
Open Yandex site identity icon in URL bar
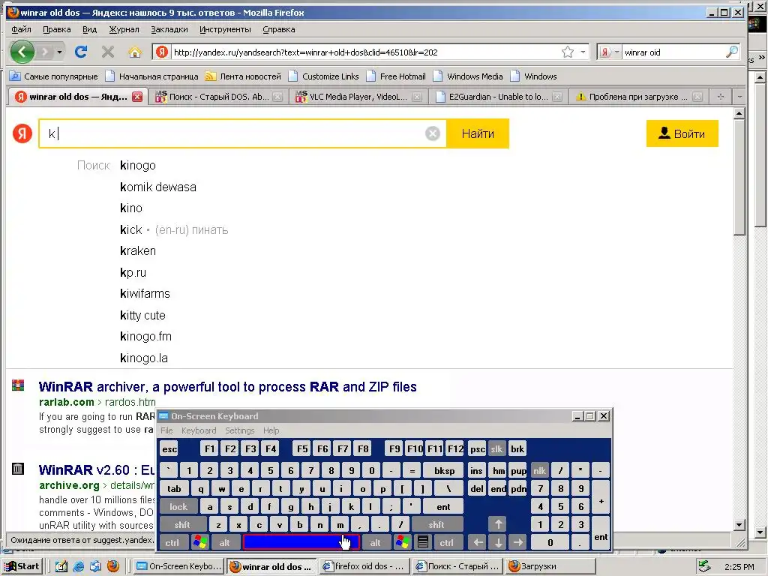tap(162, 52)
